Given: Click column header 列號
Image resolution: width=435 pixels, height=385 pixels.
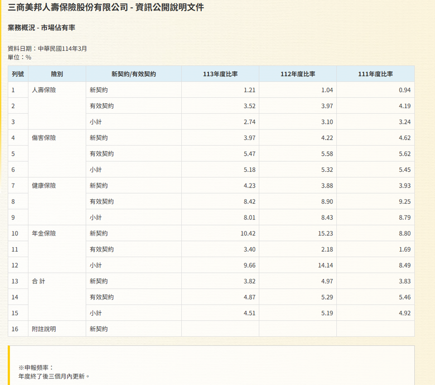Looking at the screenshot, I should click(x=18, y=74).
